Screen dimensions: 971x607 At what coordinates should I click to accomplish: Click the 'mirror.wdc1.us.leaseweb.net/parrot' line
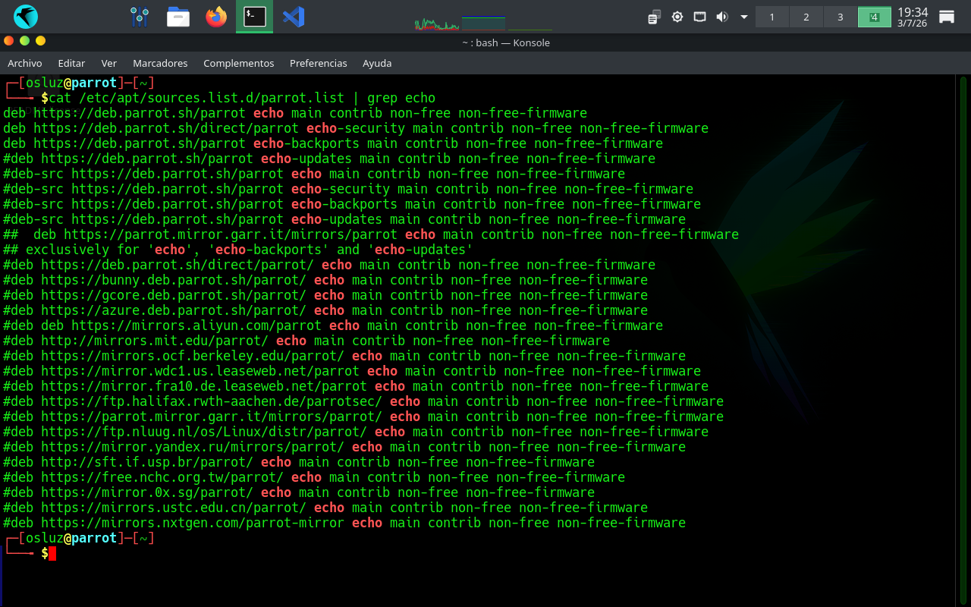coord(352,371)
